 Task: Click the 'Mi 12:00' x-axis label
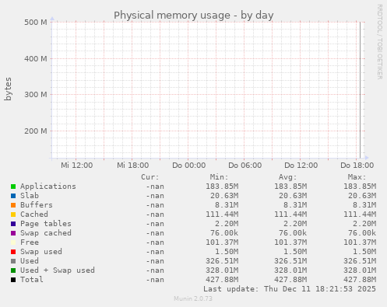click(77, 166)
